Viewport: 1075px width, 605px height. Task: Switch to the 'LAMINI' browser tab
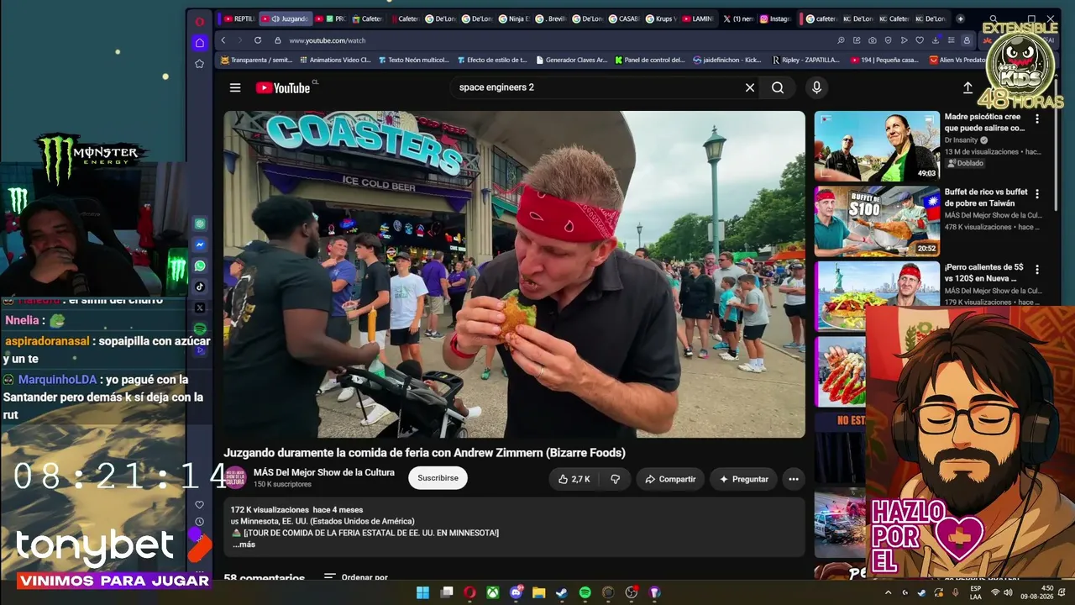click(698, 18)
